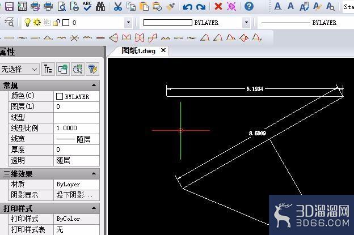Cut selection with the scissors icon
Viewport: 354px width, 235px height.
118,6
